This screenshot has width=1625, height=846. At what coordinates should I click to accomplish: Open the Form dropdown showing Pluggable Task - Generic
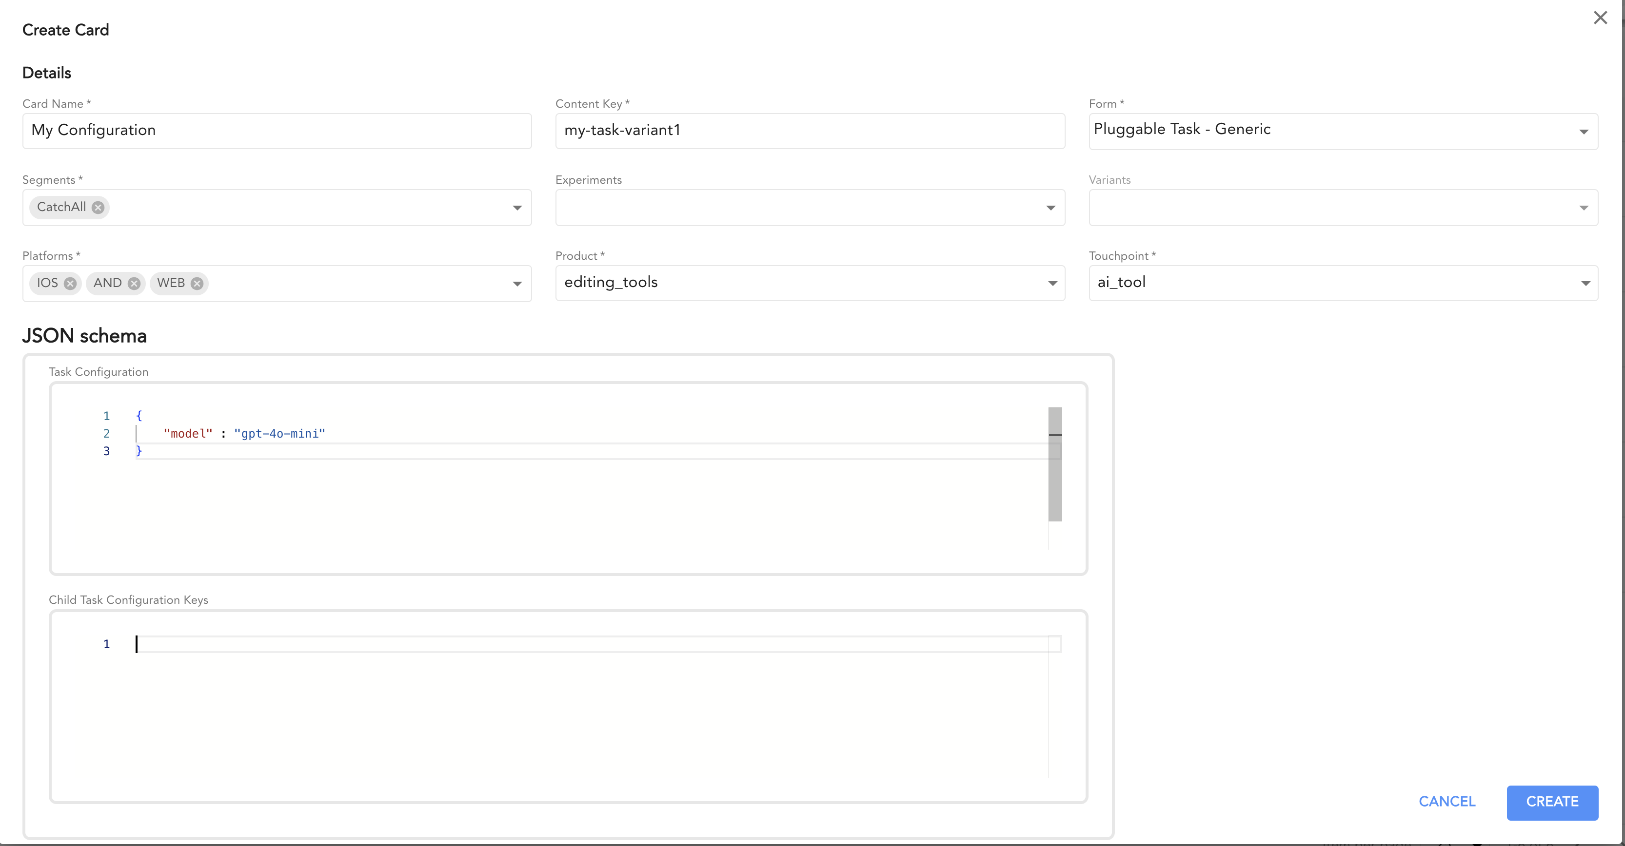(1584, 132)
